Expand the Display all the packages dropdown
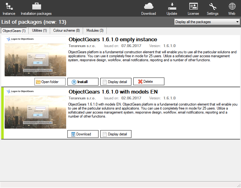This screenshot has width=241, height=188. 207,22
